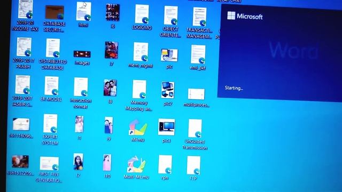This screenshot has width=342, height=192.
Task: Click the Microsoft Word splash screen
Action: coord(279,53)
